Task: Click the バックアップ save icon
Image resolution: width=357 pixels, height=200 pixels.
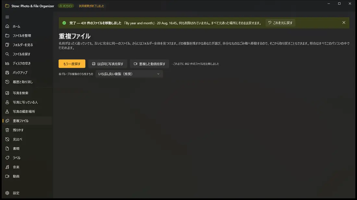Action: [x=7, y=73]
